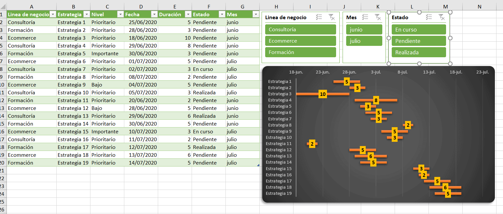This screenshot has width=503, height=214.
Task: Filter by Formación in slicer
Action: [301, 52]
